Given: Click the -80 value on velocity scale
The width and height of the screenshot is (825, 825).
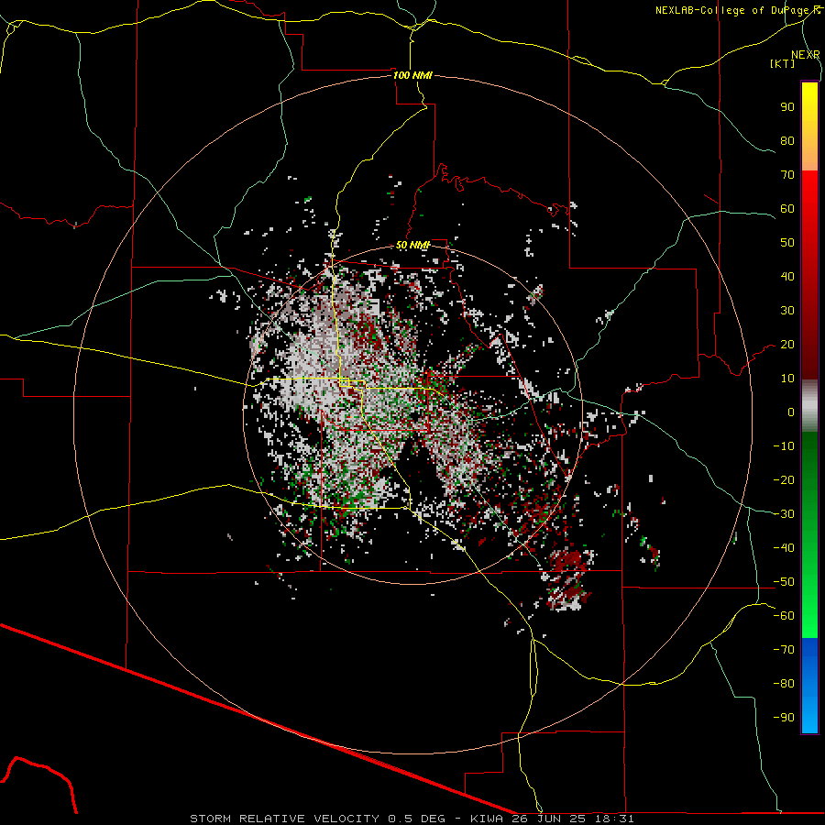Looking at the screenshot, I should [x=784, y=684].
